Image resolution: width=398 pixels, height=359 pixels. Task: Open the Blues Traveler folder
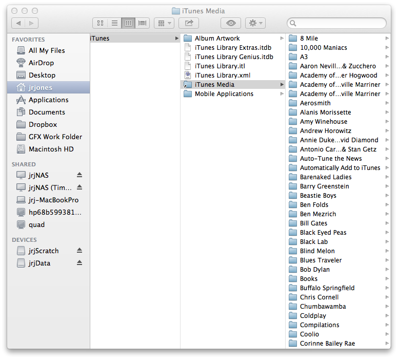click(x=339, y=260)
